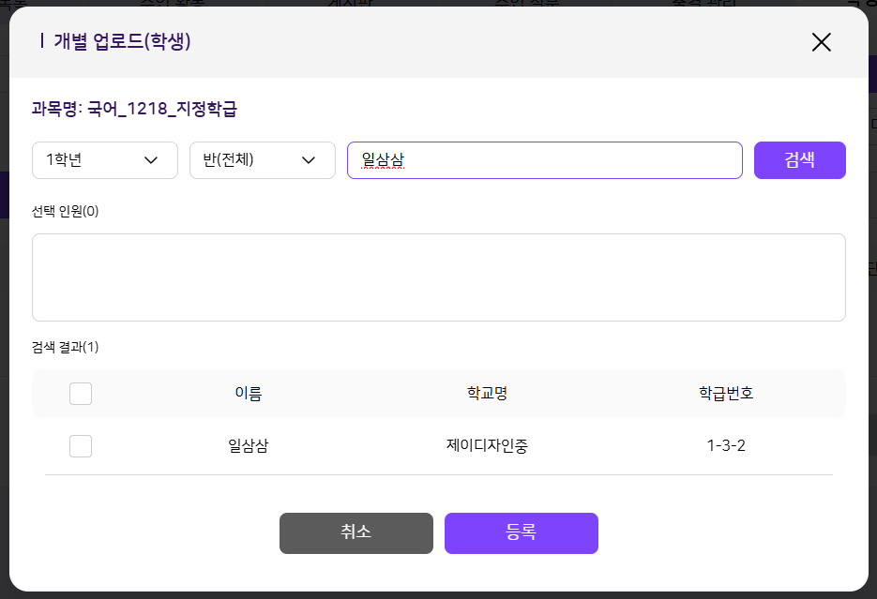Click the 과목명: 국어_1218_지정학급 text

coord(134,109)
